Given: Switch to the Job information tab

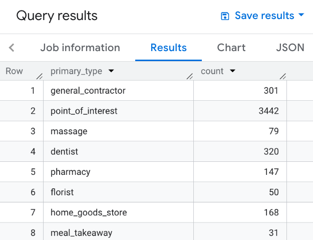Looking at the screenshot, I should (80, 48).
